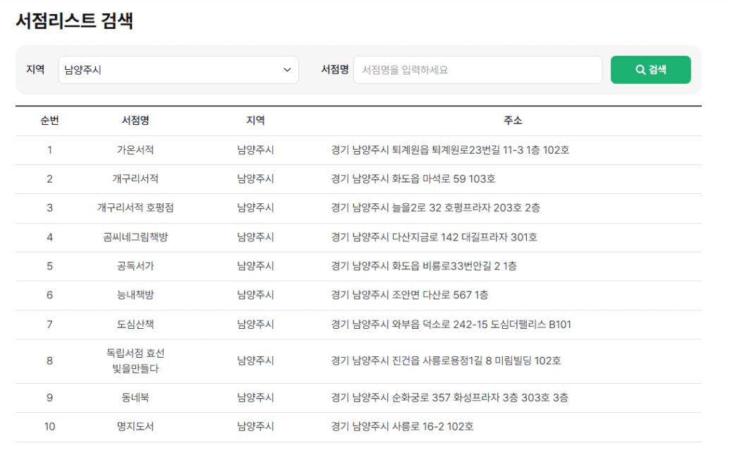
Task: Click row number 6 cell
Action: pyautogui.click(x=49, y=295)
